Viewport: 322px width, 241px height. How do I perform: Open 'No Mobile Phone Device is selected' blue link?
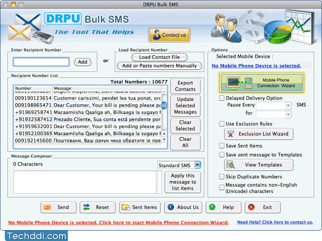[x=256, y=66]
